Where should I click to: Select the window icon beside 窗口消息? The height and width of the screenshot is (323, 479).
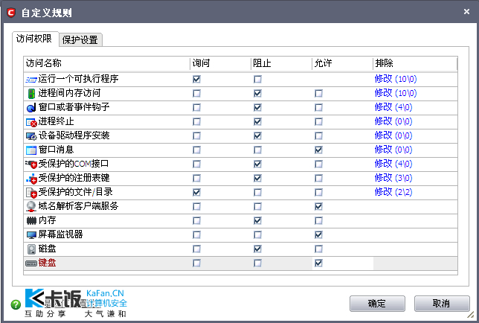click(x=31, y=150)
